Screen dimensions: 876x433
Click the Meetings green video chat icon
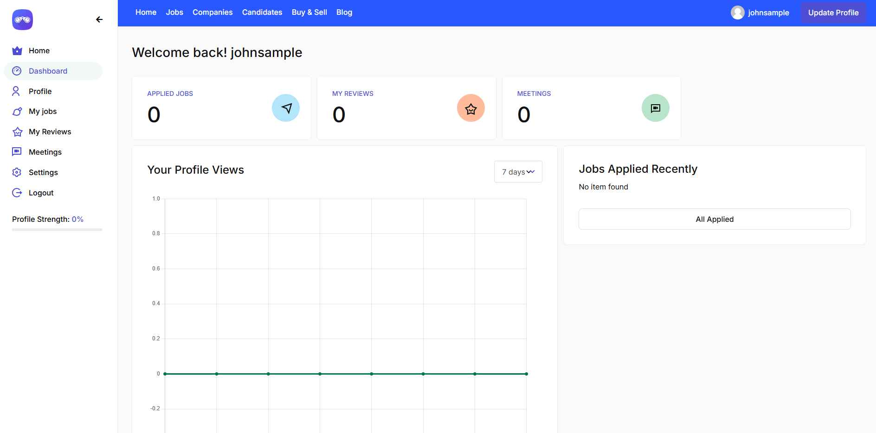[x=656, y=108]
